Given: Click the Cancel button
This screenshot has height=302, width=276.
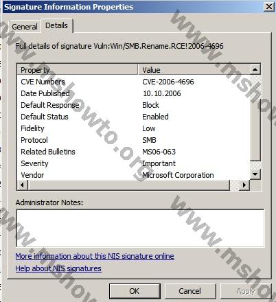Looking at the screenshot, I should (190, 291).
